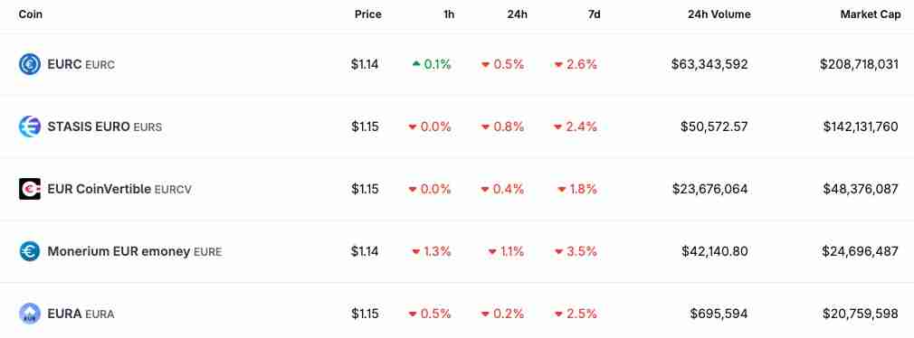Image resolution: width=914 pixels, height=338 pixels.
Task: Click the EURA coin logo icon
Action: [x=30, y=314]
